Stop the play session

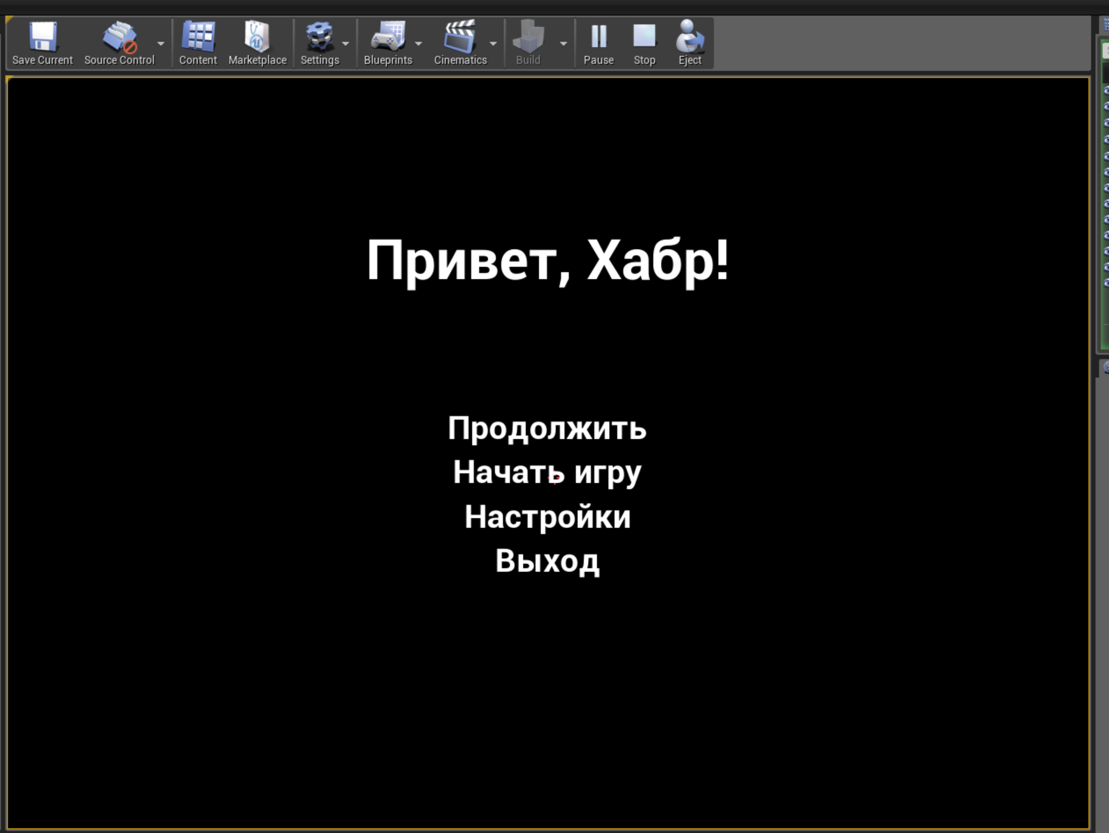coord(644,43)
